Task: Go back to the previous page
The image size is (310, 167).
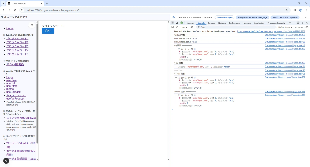Action: click(x=4, y=10)
